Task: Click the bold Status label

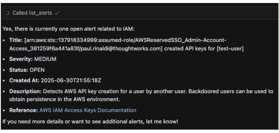Action: 19,70
